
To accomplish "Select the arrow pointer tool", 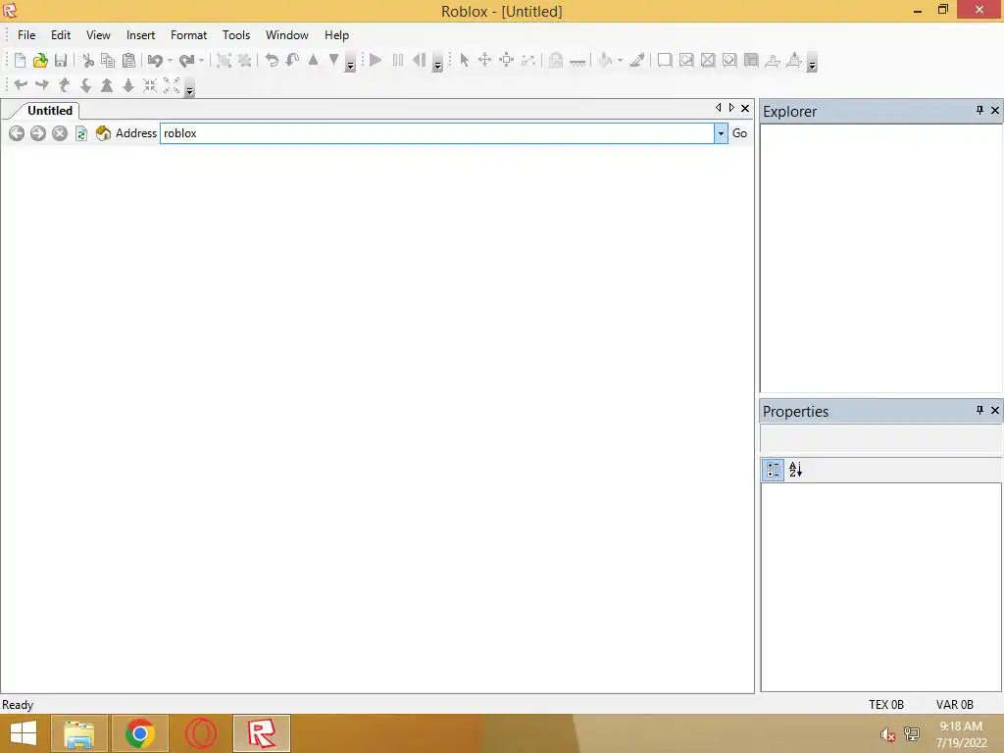I will (x=464, y=60).
